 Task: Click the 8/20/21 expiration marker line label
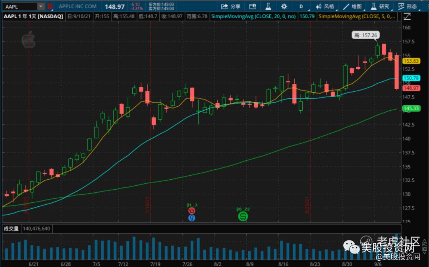tap(307, 205)
